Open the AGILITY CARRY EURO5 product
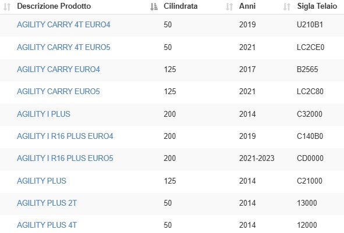The image size is (344, 233). click(58, 91)
